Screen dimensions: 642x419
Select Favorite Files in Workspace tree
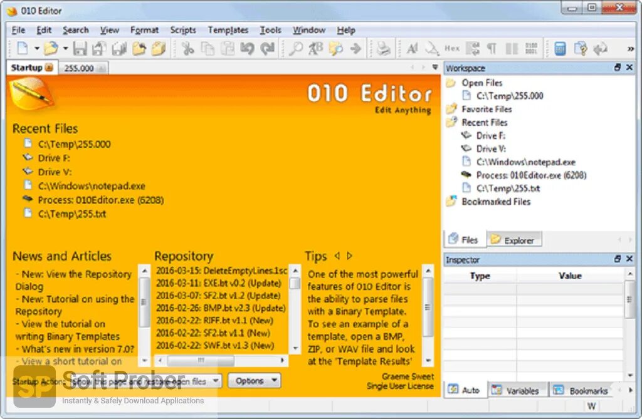[487, 109]
